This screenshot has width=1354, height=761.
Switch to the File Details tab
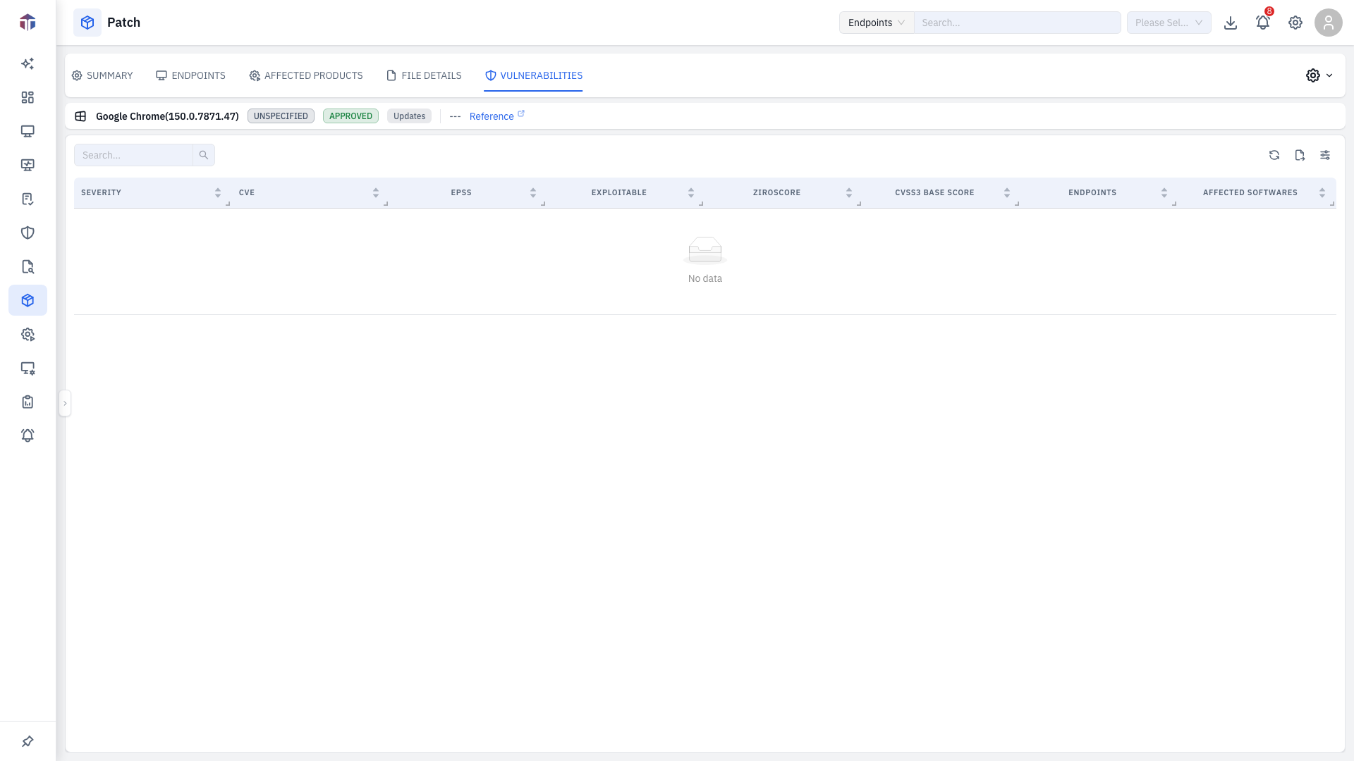(x=424, y=75)
